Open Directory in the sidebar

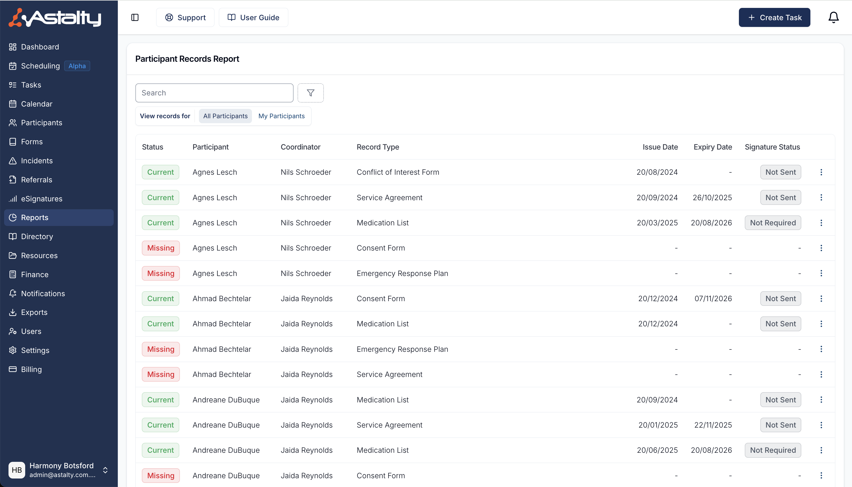point(59,236)
